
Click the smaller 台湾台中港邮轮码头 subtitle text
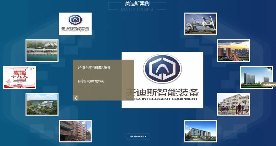[91, 81]
